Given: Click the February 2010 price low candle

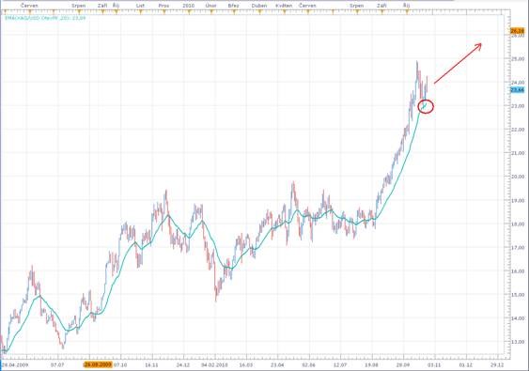Looking at the screenshot, I should 216,292.
